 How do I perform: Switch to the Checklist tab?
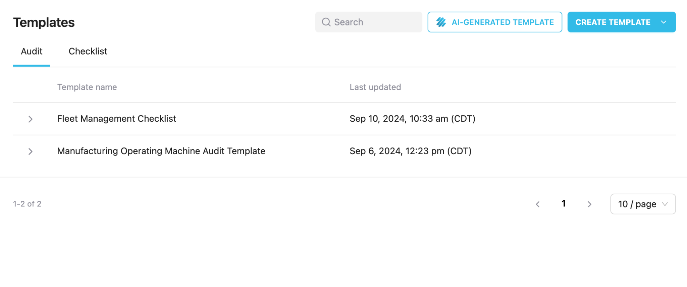pos(88,51)
